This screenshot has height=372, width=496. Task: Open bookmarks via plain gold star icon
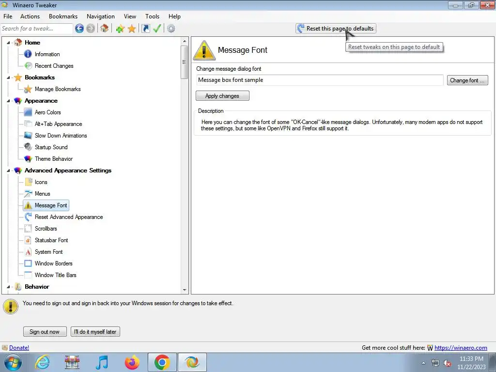132,29
